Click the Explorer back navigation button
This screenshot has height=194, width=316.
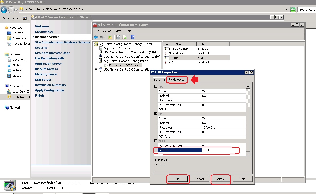click(x=4, y=10)
